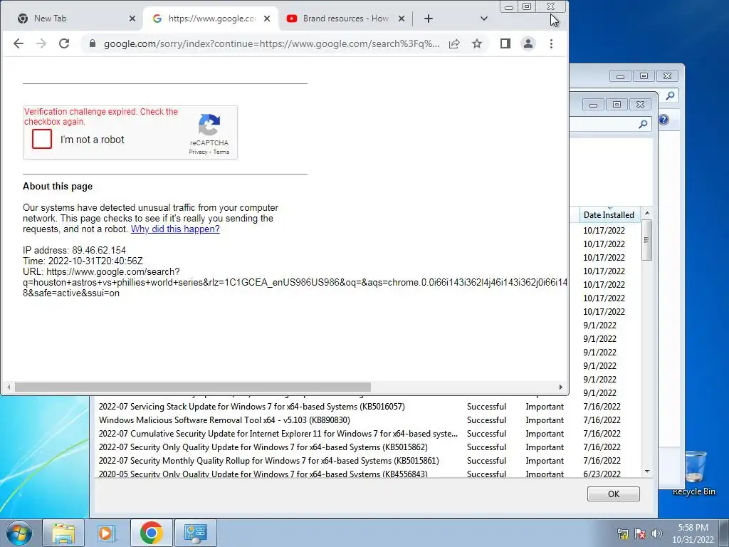
Task: Open the Control Panel taskbar icon
Action: click(x=196, y=533)
